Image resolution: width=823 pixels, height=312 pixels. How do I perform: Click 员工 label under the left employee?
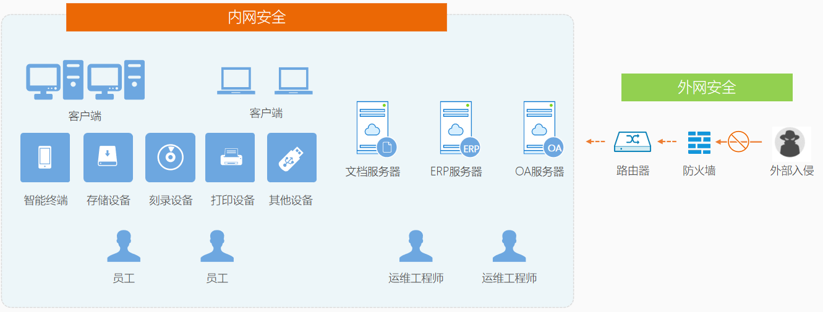click(124, 278)
